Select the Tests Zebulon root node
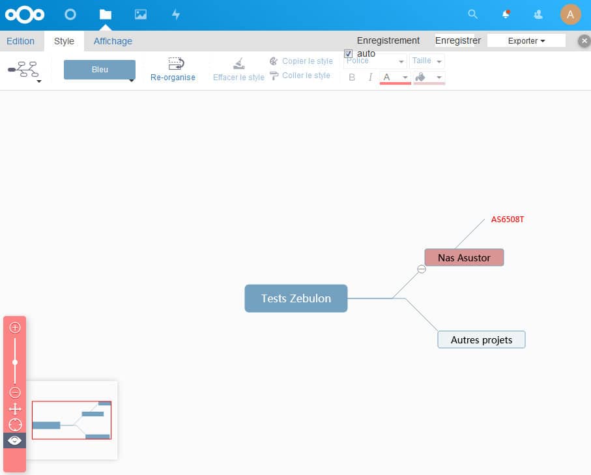The image size is (591, 475). click(x=296, y=298)
